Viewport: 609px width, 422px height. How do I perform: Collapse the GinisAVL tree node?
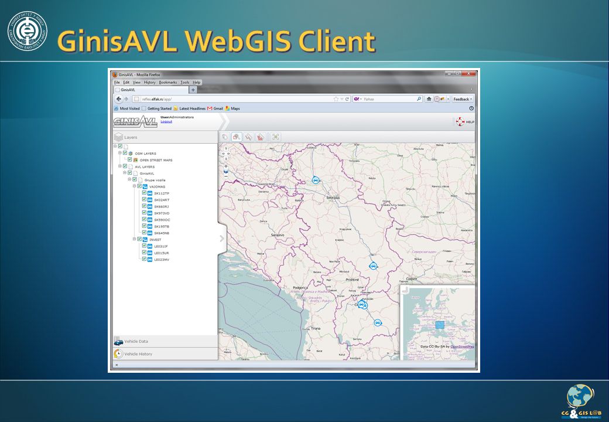(125, 172)
